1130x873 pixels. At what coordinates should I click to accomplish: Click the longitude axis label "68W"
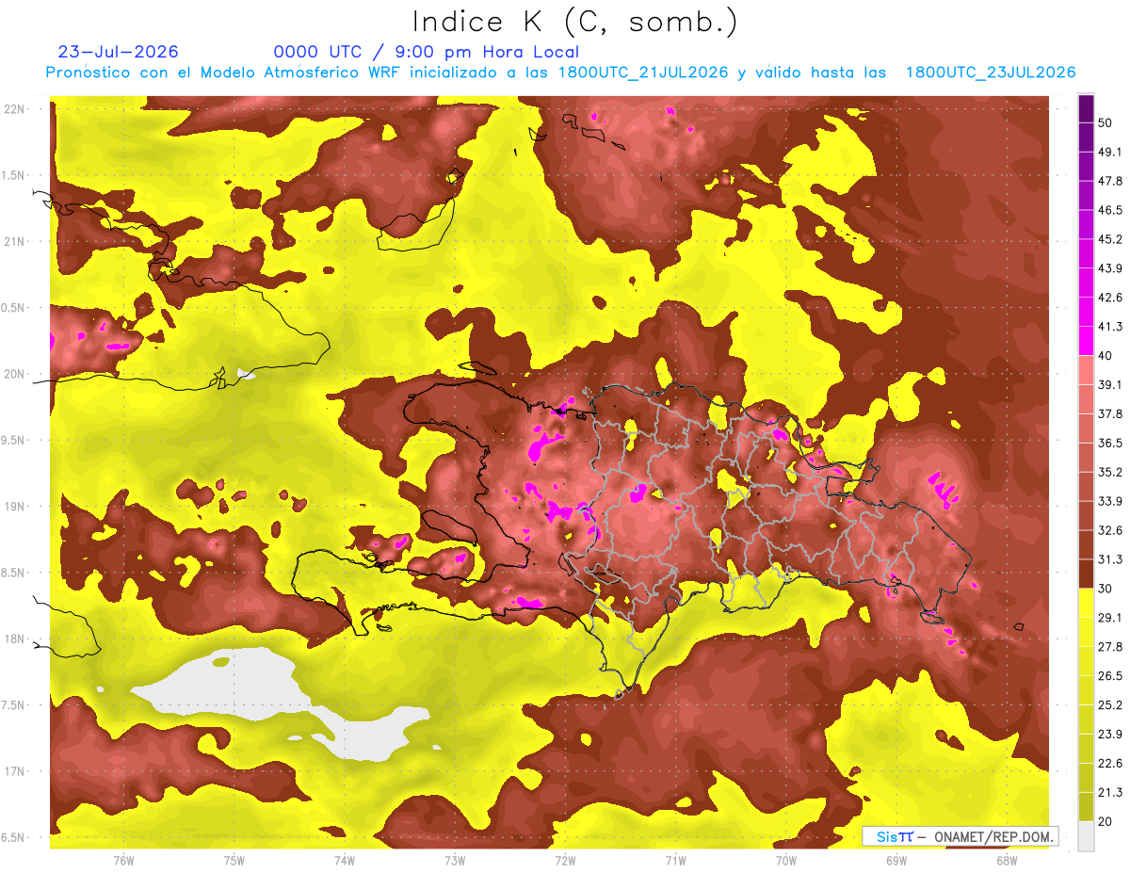tap(1007, 860)
